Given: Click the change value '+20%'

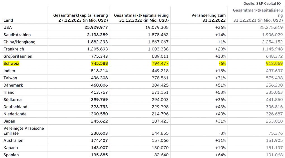Looking at the screenshot, I should coord(220,49).
